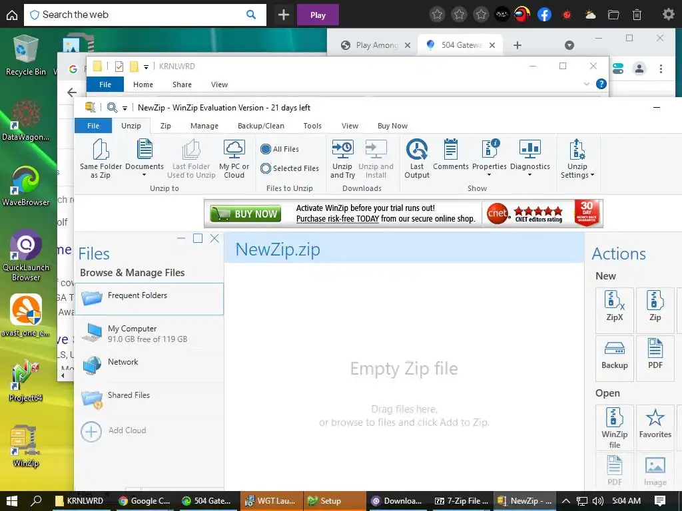Expand Properties dropdown arrow
The width and height of the screenshot is (682, 511).
[489, 175]
